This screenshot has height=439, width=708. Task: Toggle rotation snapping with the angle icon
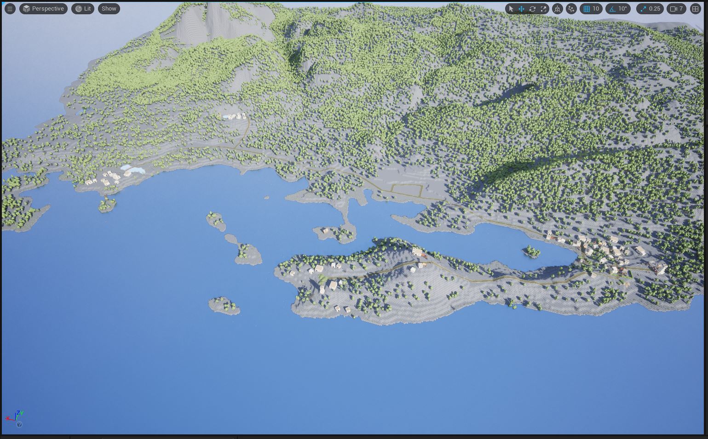(x=613, y=9)
